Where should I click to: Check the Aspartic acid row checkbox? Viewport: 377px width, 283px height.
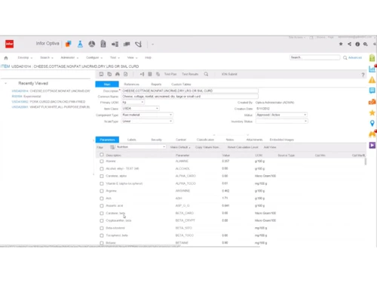point(102,206)
